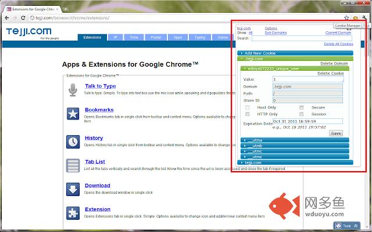Click the Show All link

click(251, 32)
